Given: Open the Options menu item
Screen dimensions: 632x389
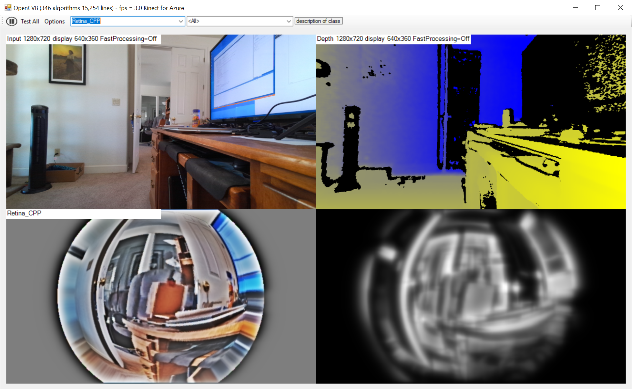Looking at the screenshot, I should [x=55, y=21].
